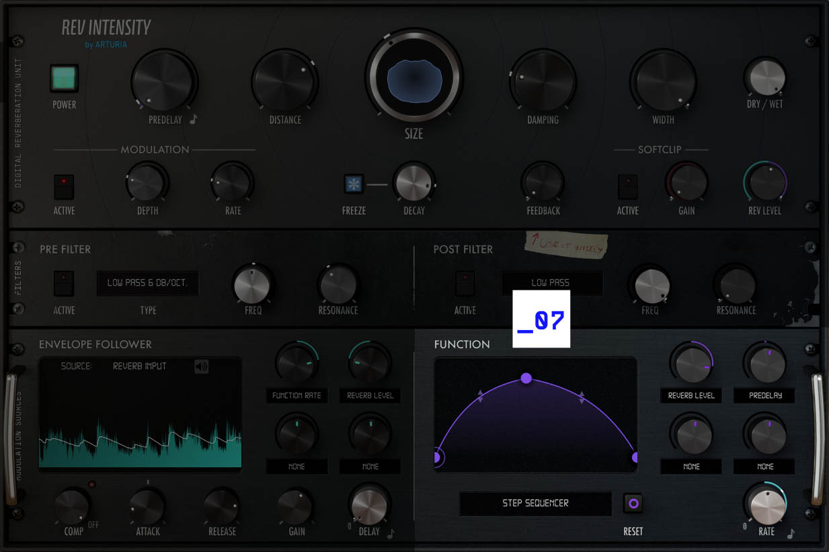Toggle the Softclip Active switch

[627, 186]
